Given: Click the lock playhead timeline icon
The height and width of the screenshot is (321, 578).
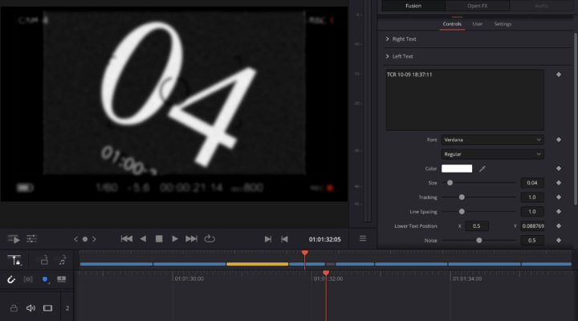Looking at the screenshot, I should tap(14, 260).
